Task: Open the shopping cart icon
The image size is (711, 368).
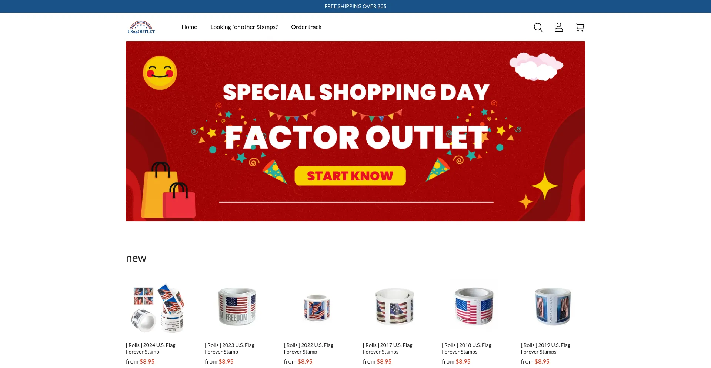Action: click(x=580, y=27)
